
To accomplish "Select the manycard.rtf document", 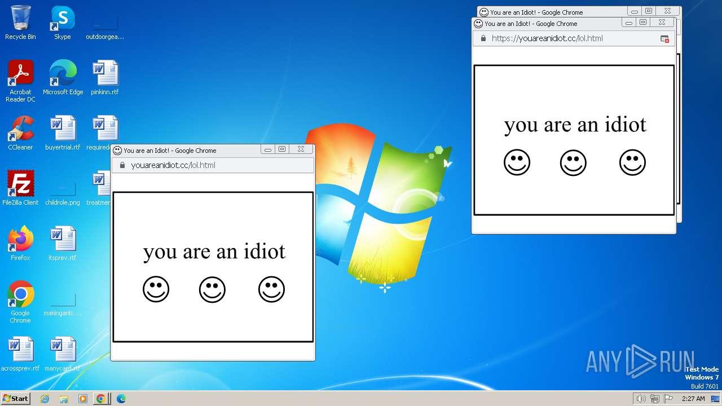I will pyautogui.click(x=63, y=354).
